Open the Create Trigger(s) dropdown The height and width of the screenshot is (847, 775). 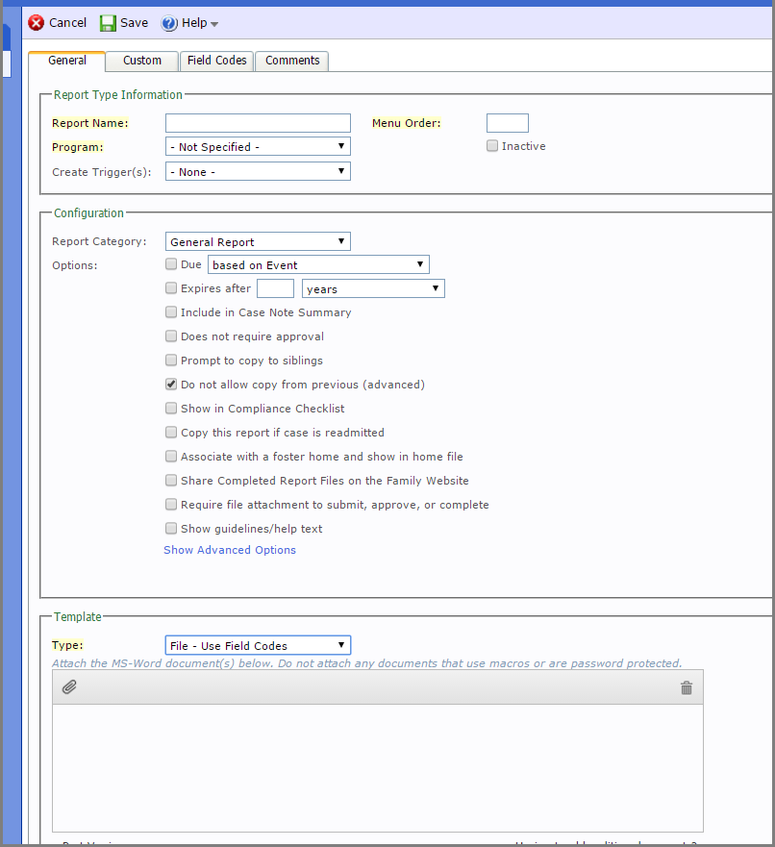coord(258,171)
